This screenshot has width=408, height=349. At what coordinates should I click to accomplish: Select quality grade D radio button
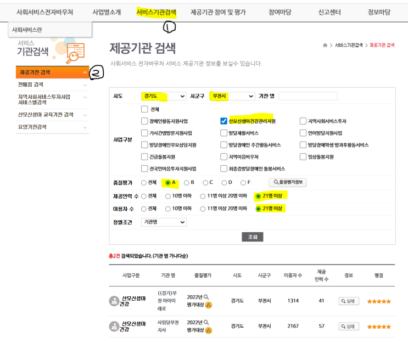(x=224, y=183)
